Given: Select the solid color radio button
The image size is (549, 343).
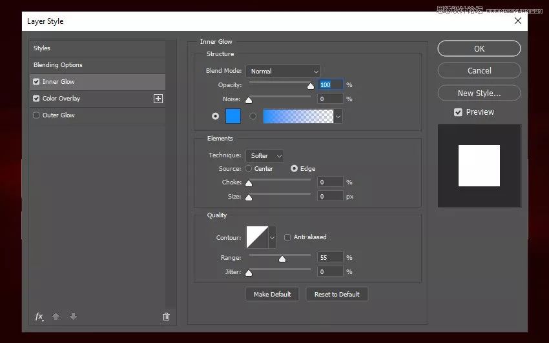Looking at the screenshot, I should click(215, 116).
